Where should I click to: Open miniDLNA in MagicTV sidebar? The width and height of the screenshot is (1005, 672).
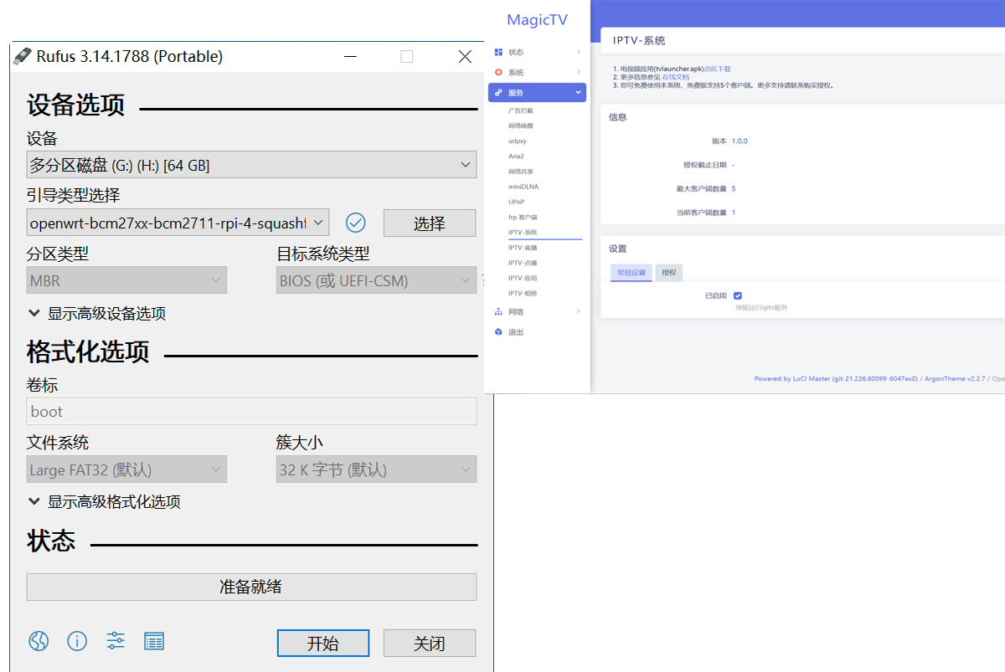[523, 187]
